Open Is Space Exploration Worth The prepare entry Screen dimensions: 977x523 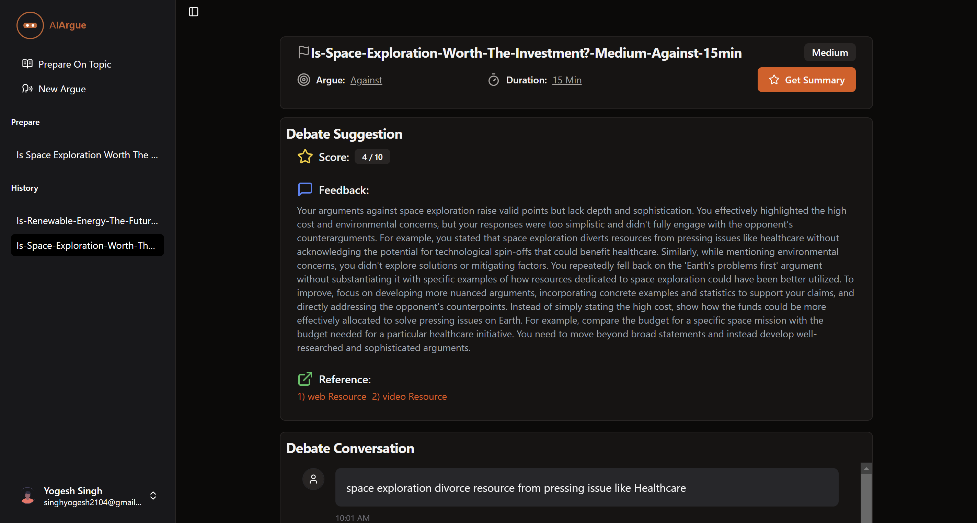[87, 155]
